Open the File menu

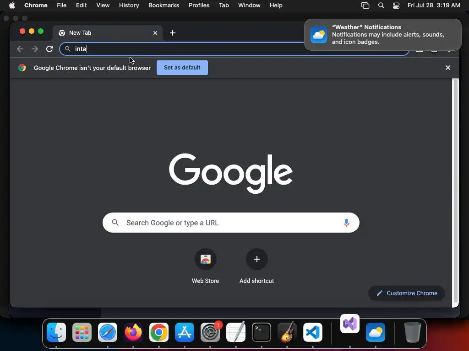click(x=62, y=5)
